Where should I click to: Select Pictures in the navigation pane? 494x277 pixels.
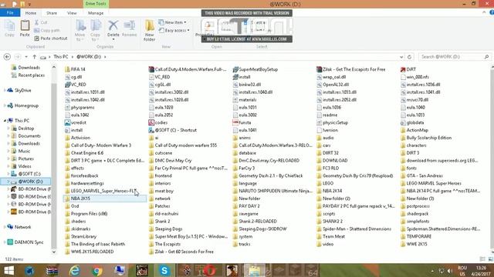(x=25, y=159)
